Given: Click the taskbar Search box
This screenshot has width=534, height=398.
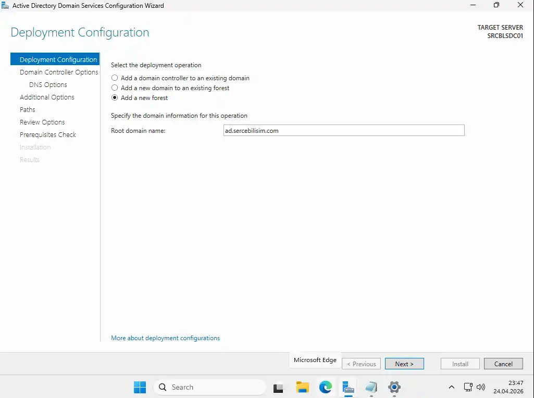Looking at the screenshot, I should (x=209, y=387).
